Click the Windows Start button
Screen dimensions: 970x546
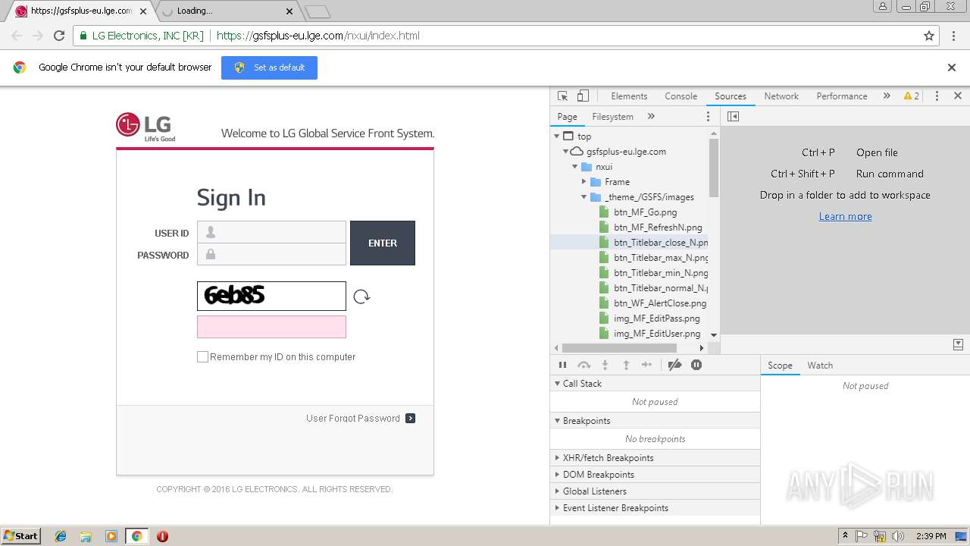[x=21, y=536]
